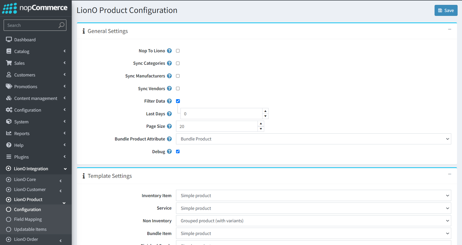
Task: Expand the Sales menu arrow
Action: 65,63
